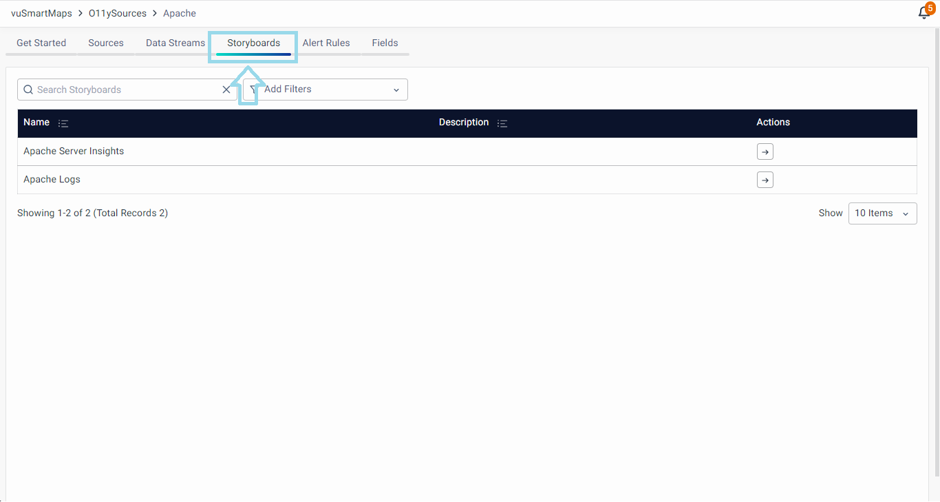The image size is (940, 502).
Task: Switch to the Sources tab
Action: pyautogui.click(x=106, y=43)
